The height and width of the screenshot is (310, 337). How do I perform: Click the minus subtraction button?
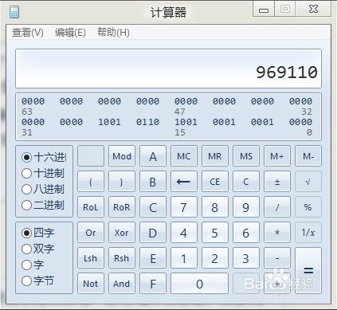pos(277,258)
